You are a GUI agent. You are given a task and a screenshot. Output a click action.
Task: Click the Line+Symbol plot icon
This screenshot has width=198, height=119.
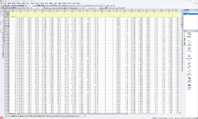point(11,116)
